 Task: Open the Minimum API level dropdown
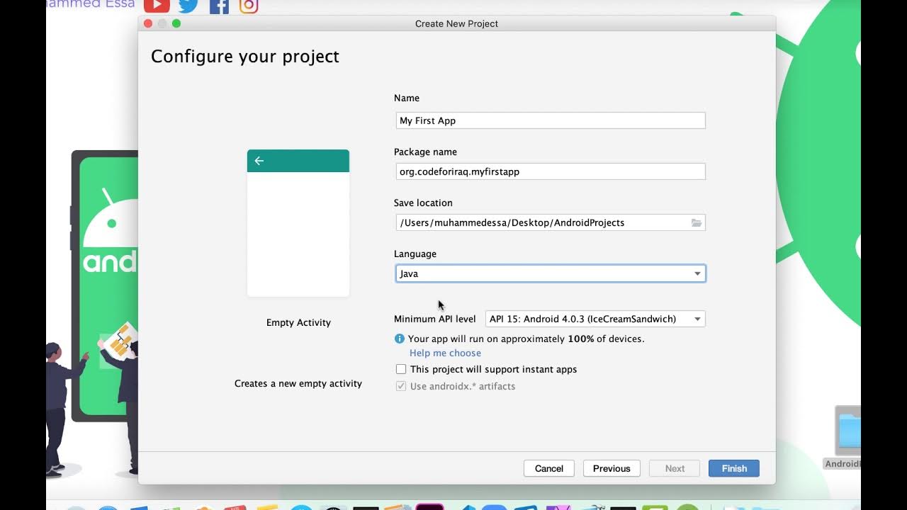coord(595,319)
